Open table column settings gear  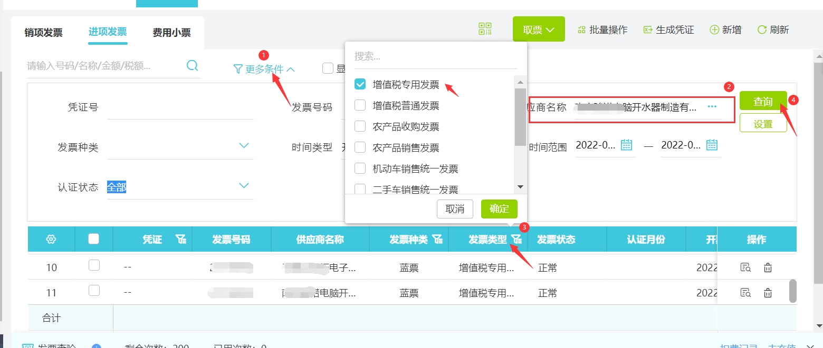51,240
